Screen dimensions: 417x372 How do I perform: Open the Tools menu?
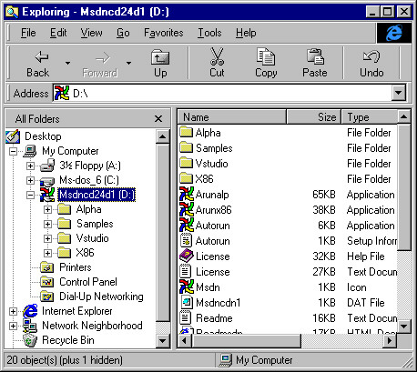tap(209, 33)
